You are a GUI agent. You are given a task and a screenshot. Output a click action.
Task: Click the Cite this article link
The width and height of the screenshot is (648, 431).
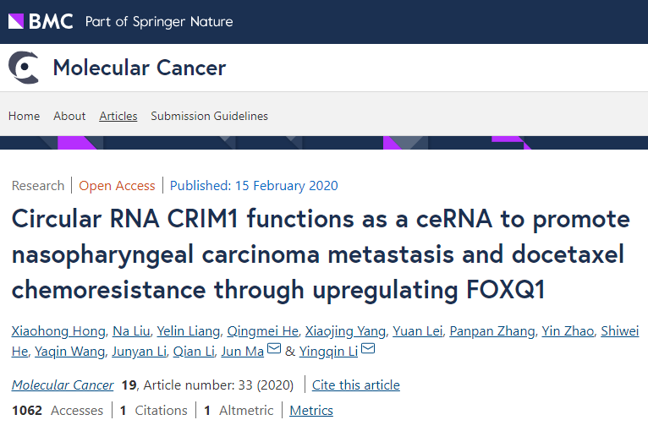pyautogui.click(x=356, y=385)
